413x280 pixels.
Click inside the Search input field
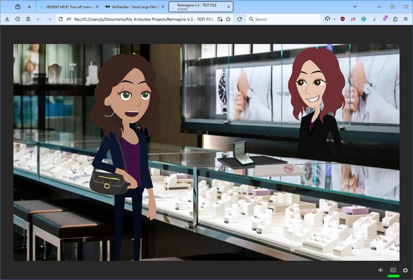tap(286, 19)
